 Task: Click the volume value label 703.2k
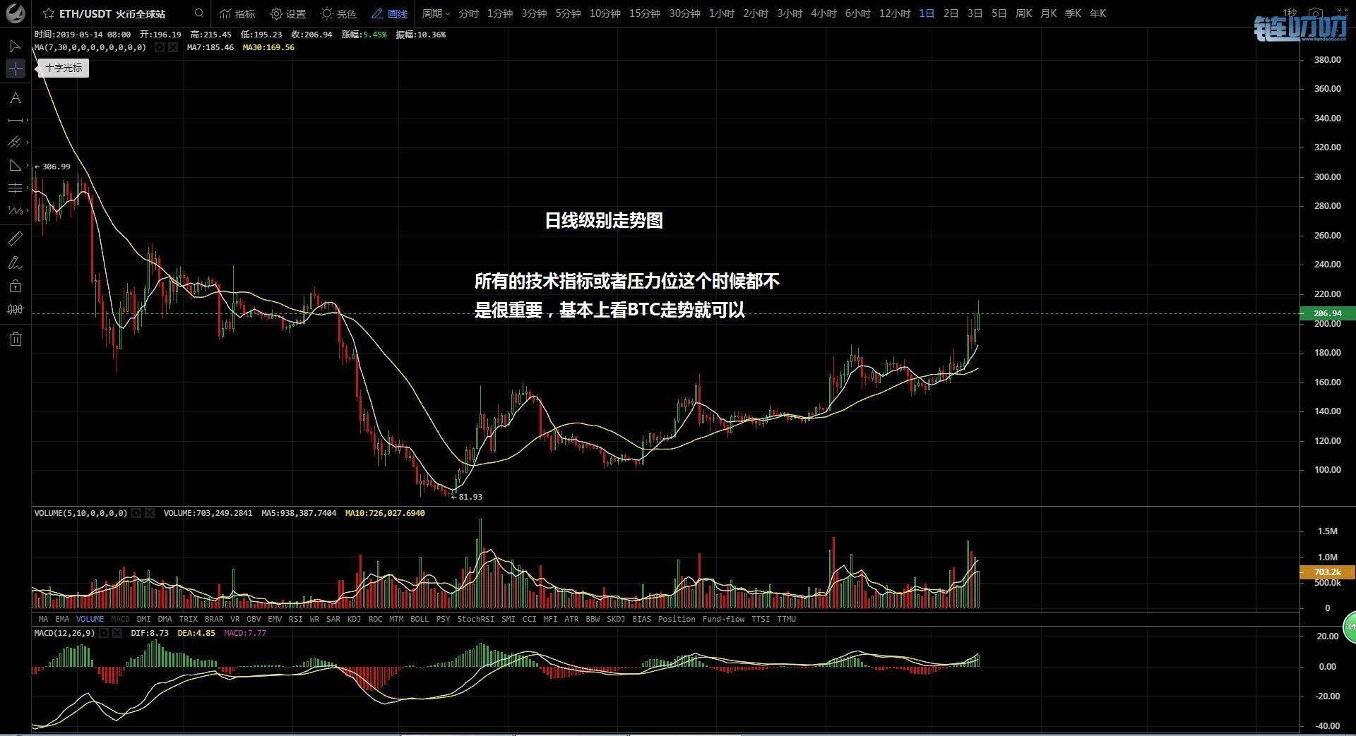pyautogui.click(x=1327, y=572)
